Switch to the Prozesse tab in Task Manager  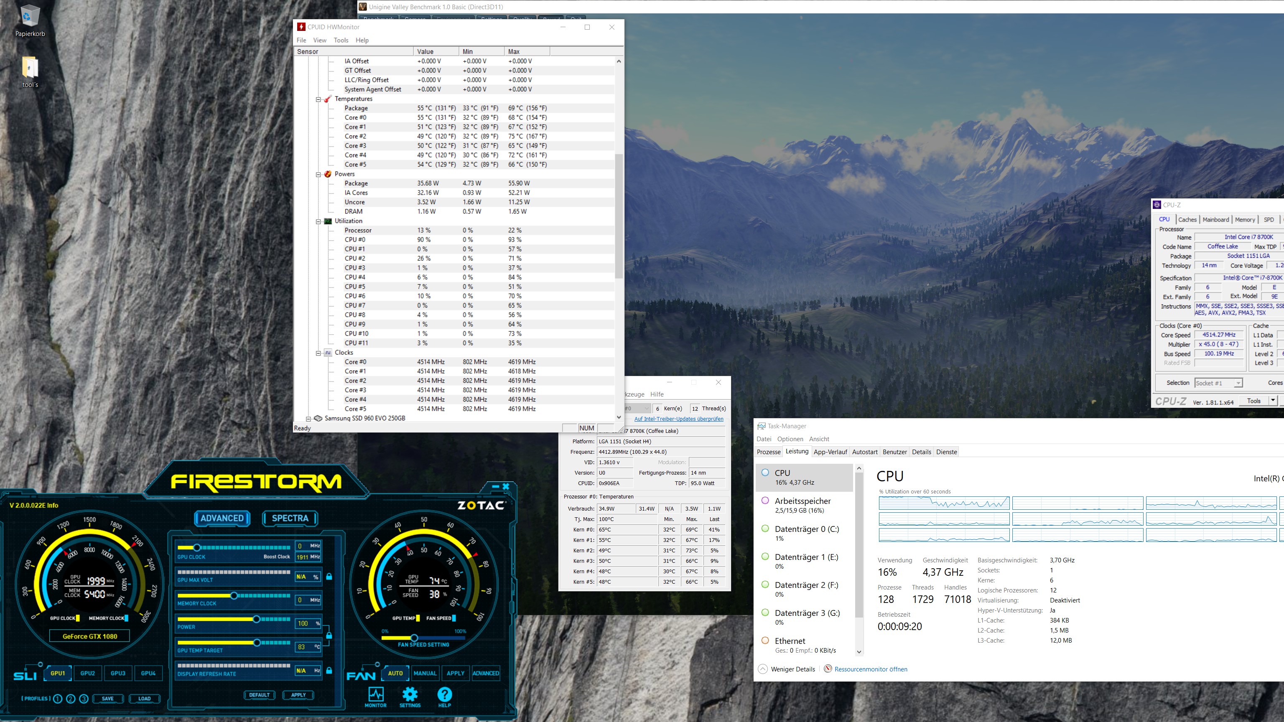click(x=769, y=452)
